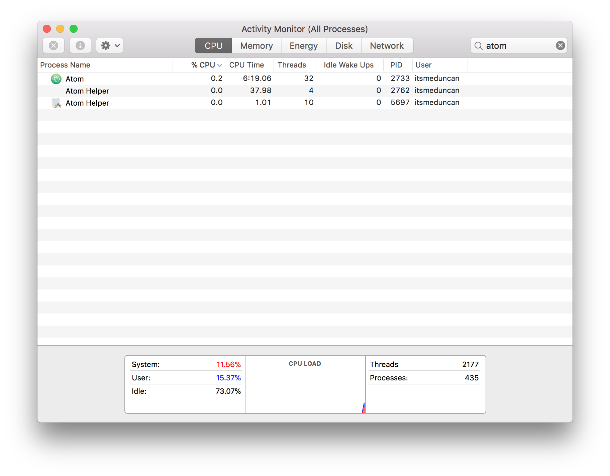610x476 pixels.
Task: Select Atom Helper with PID 2762
Action: click(x=87, y=91)
